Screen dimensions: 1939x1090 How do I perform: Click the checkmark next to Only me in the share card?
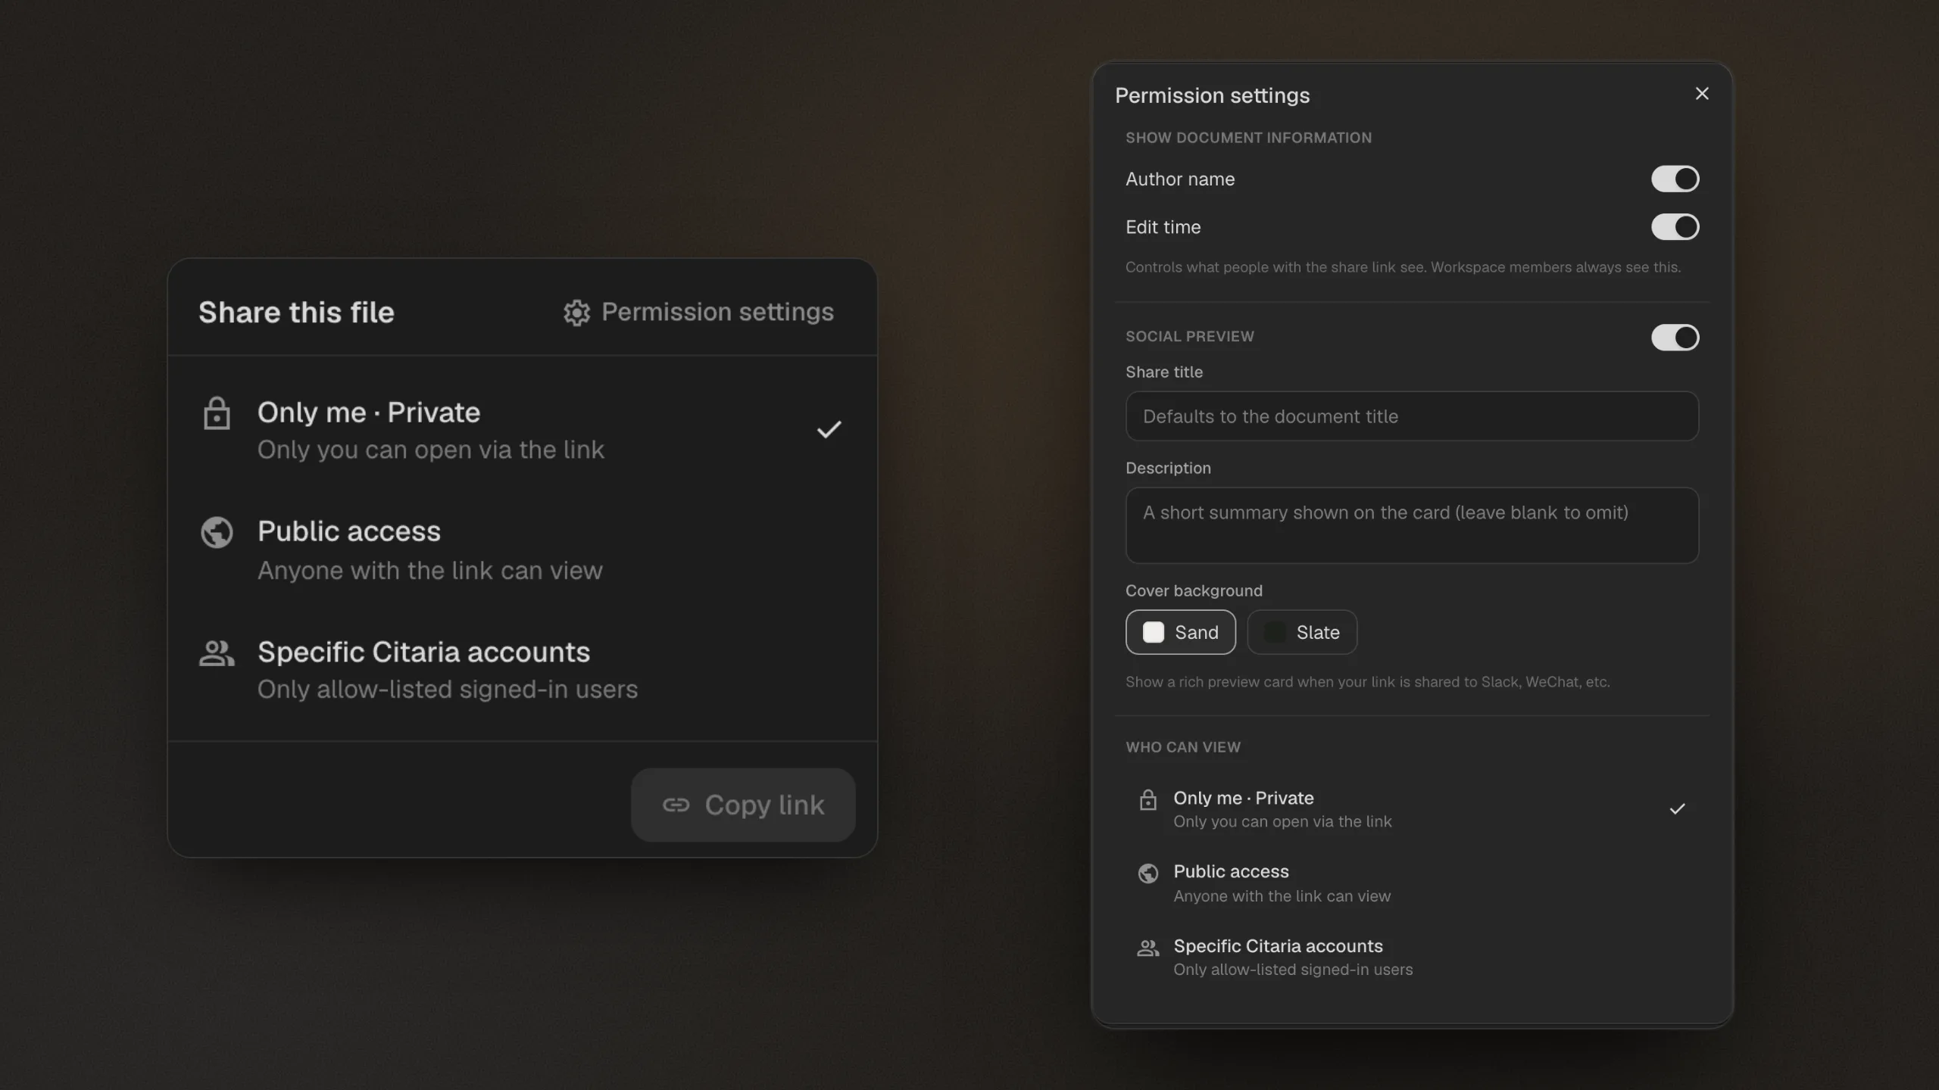pyautogui.click(x=829, y=430)
